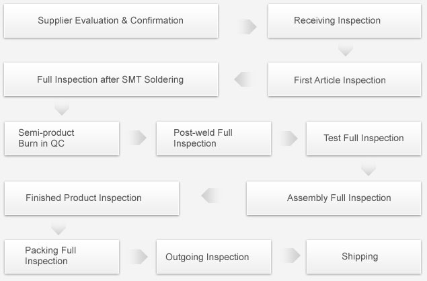Select Finished Product Inspection box

[91, 198]
